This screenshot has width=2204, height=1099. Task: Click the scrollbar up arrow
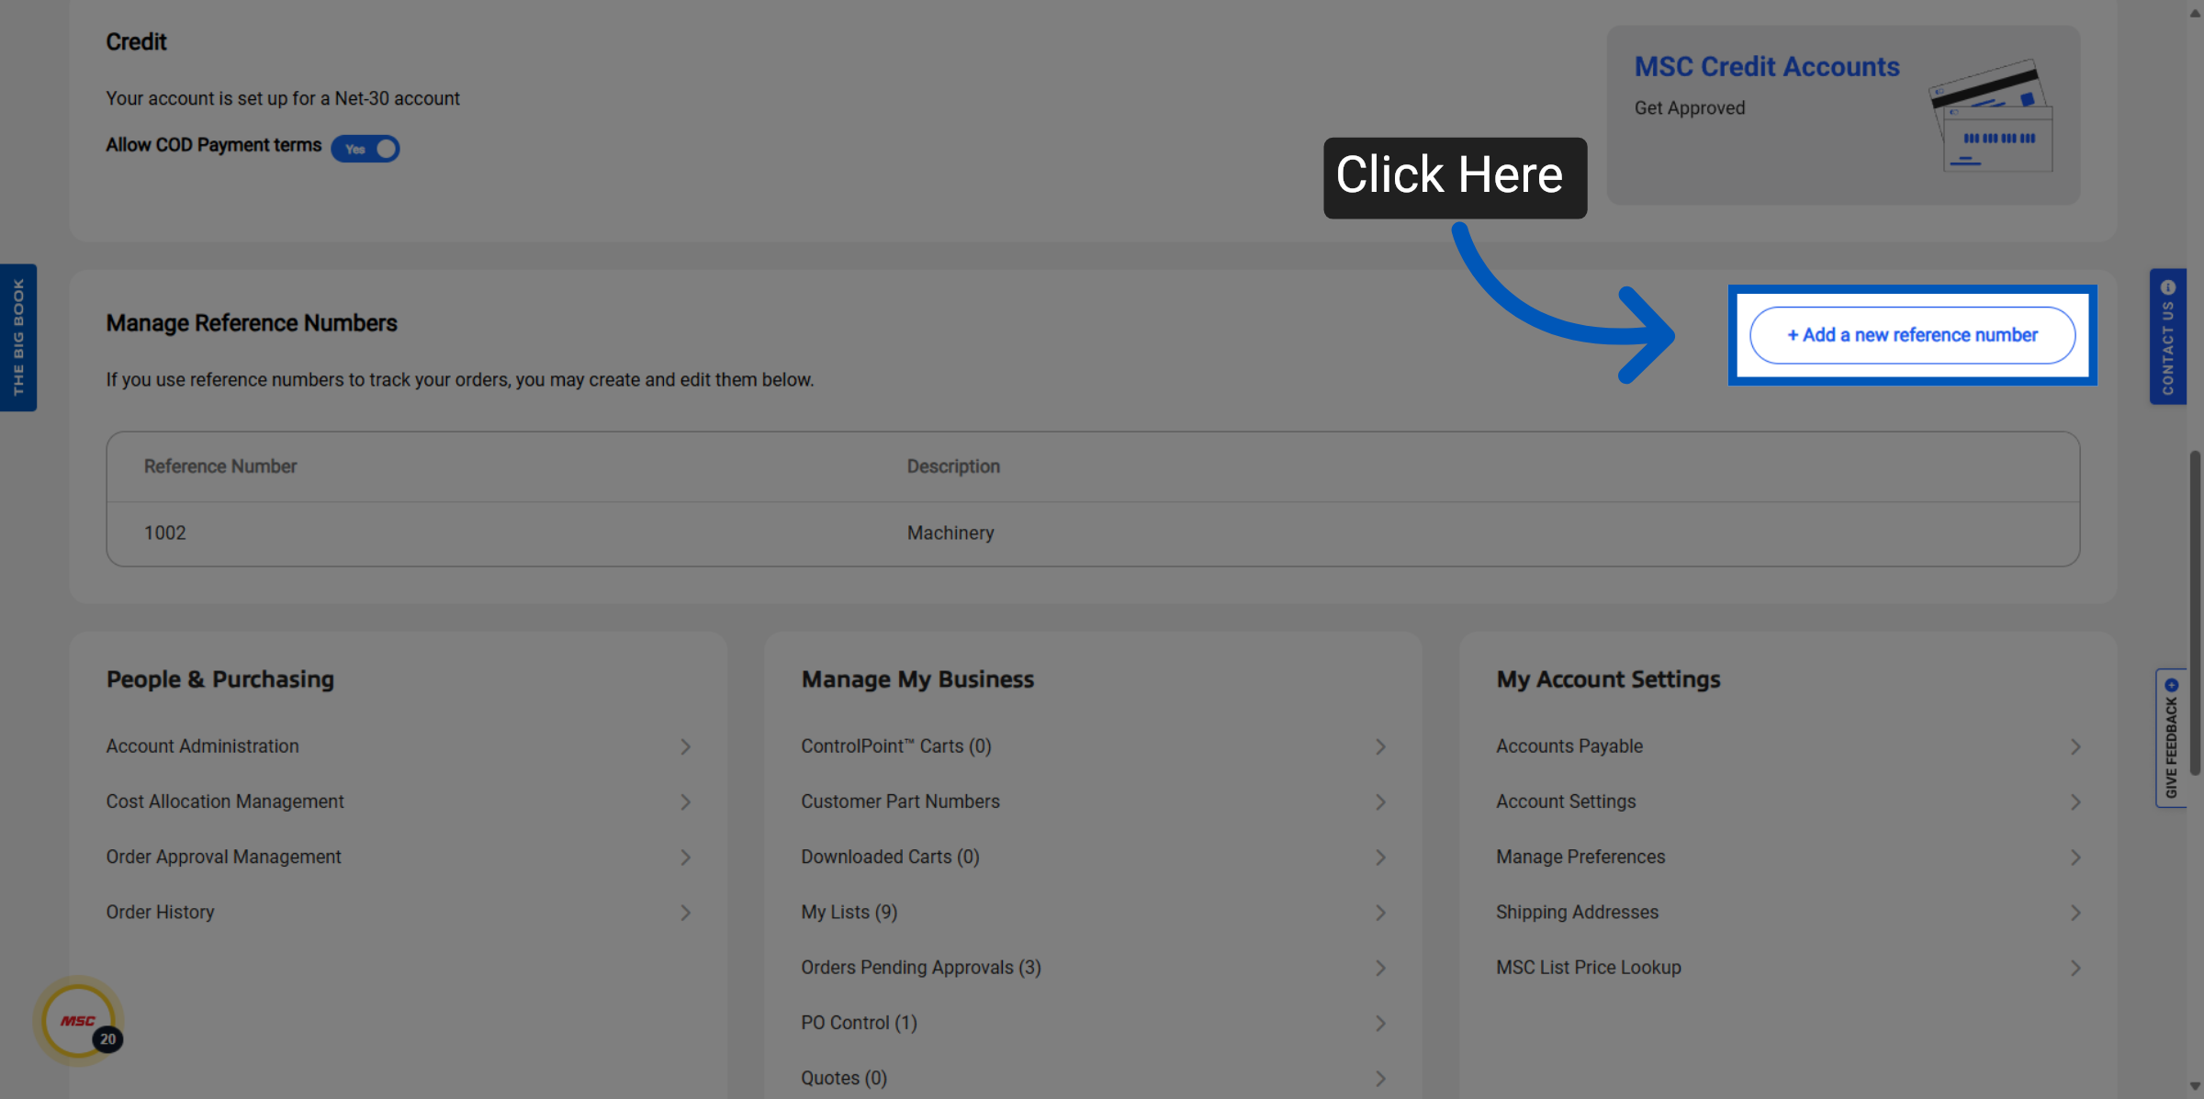coord(2195,13)
